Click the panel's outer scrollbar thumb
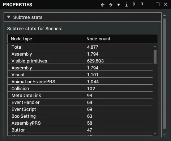Viewport: 171px width, 141px height. click(164, 74)
